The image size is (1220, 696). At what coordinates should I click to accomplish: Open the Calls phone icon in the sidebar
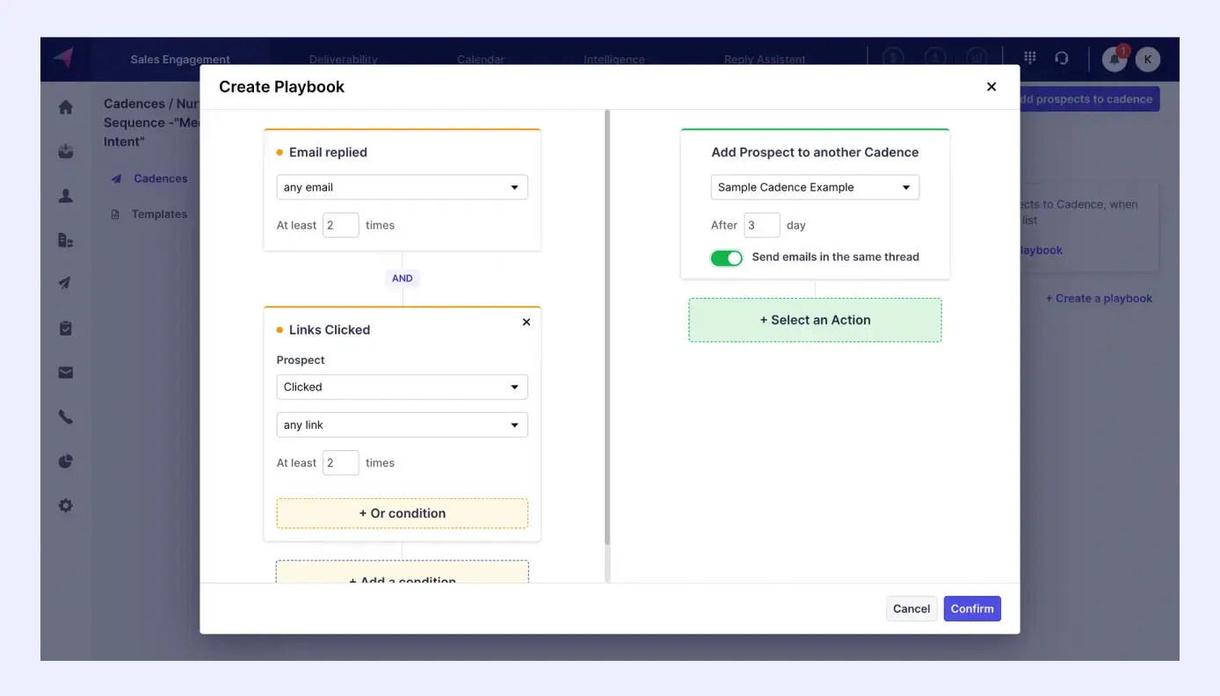coord(65,416)
